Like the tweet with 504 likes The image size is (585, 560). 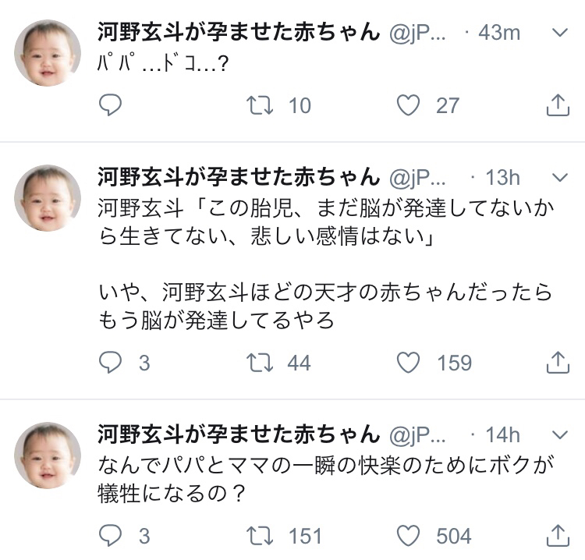pyautogui.click(x=408, y=536)
